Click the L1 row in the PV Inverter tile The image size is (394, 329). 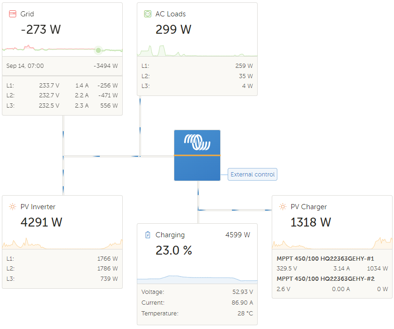pos(62,258)
